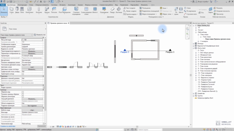Switch to the Вставить ribbon tab

point(63,5)
